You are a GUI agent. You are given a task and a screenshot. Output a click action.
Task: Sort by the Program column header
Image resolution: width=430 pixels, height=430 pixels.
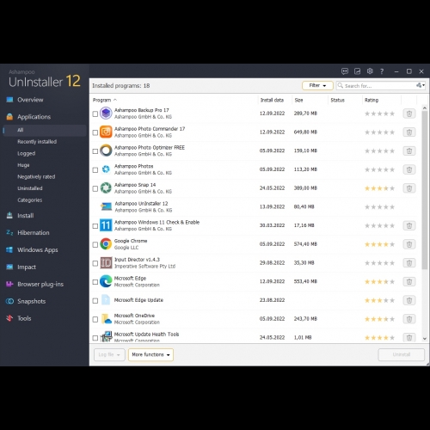(101, 100)
